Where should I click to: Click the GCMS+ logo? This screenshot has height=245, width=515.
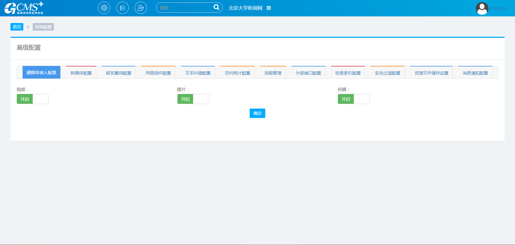click(x=24, y=8)
